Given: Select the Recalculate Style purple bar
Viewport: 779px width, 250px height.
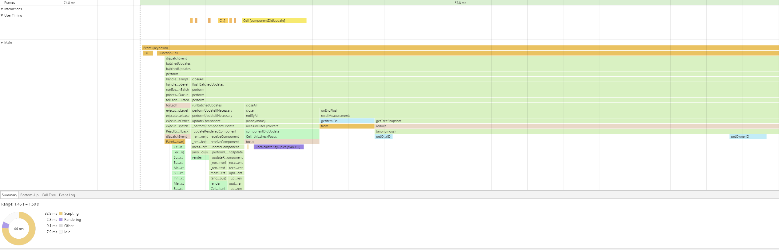Looking at the screenshot, I should click(279, 147).
